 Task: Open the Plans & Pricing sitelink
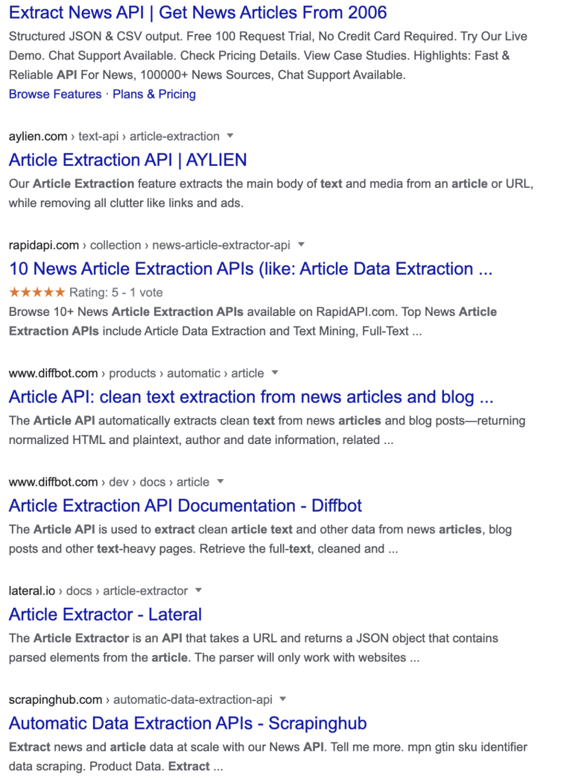[x=154, y=95]
